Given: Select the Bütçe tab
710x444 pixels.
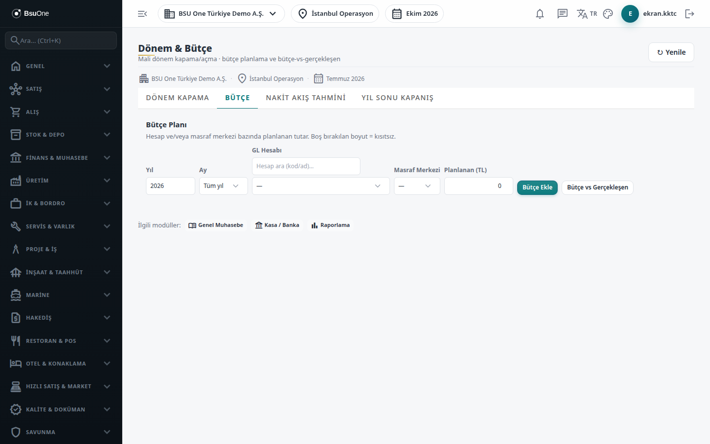Looking at the screenshot, I should 238,98.
